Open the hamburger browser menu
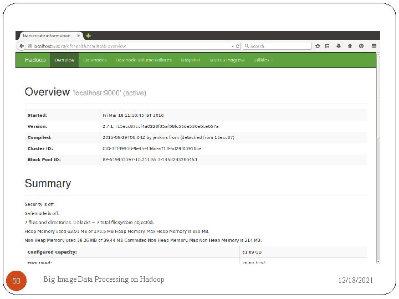This screenshot has width=399, height=299. pos(374,46)
